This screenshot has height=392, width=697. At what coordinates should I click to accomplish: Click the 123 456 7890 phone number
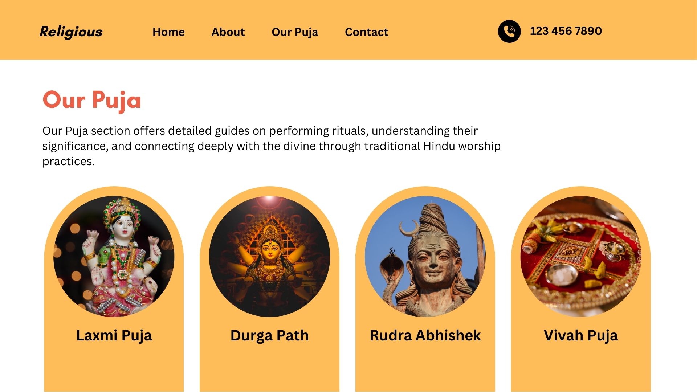tap(566, 31)
